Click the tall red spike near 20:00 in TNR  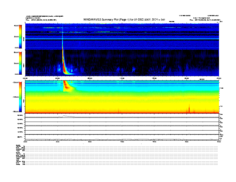coord(189,109)
